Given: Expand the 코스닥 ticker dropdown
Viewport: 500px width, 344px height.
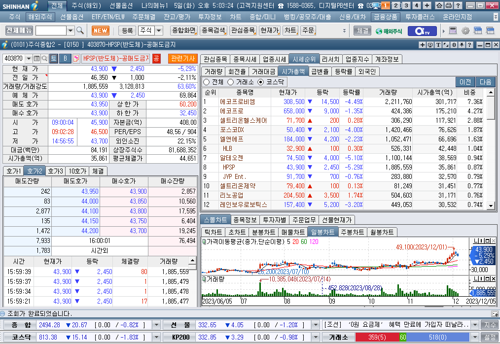Looking at the screenshot, I should click(156, 337).
